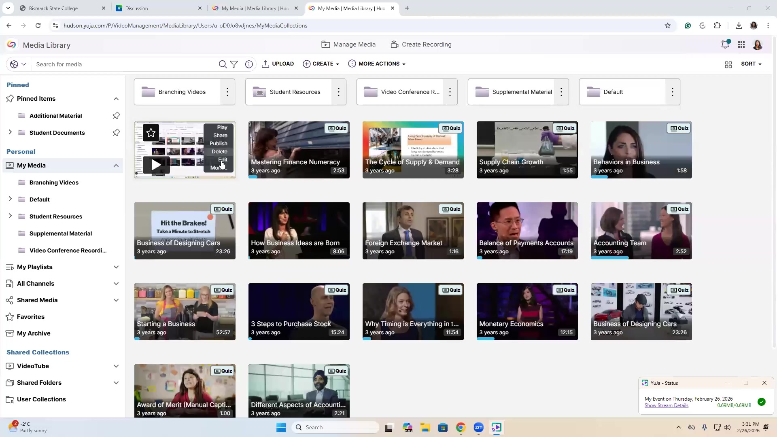The width and height of the screenshot is (777, 437).
Task: Open the globe search scope dropdown
Action: tap(18, 64)
